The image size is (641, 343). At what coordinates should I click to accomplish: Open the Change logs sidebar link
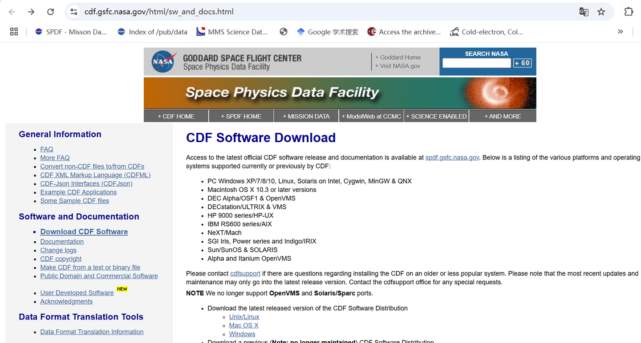coord(58,250)
